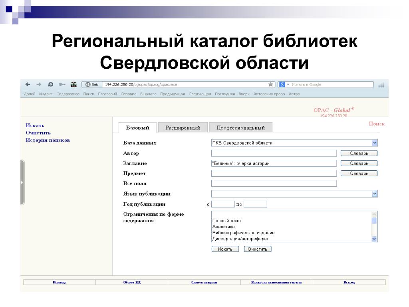Open Словарь for the Заглавие field
This screenshot has width=409, height=307.
coord(359,163)
